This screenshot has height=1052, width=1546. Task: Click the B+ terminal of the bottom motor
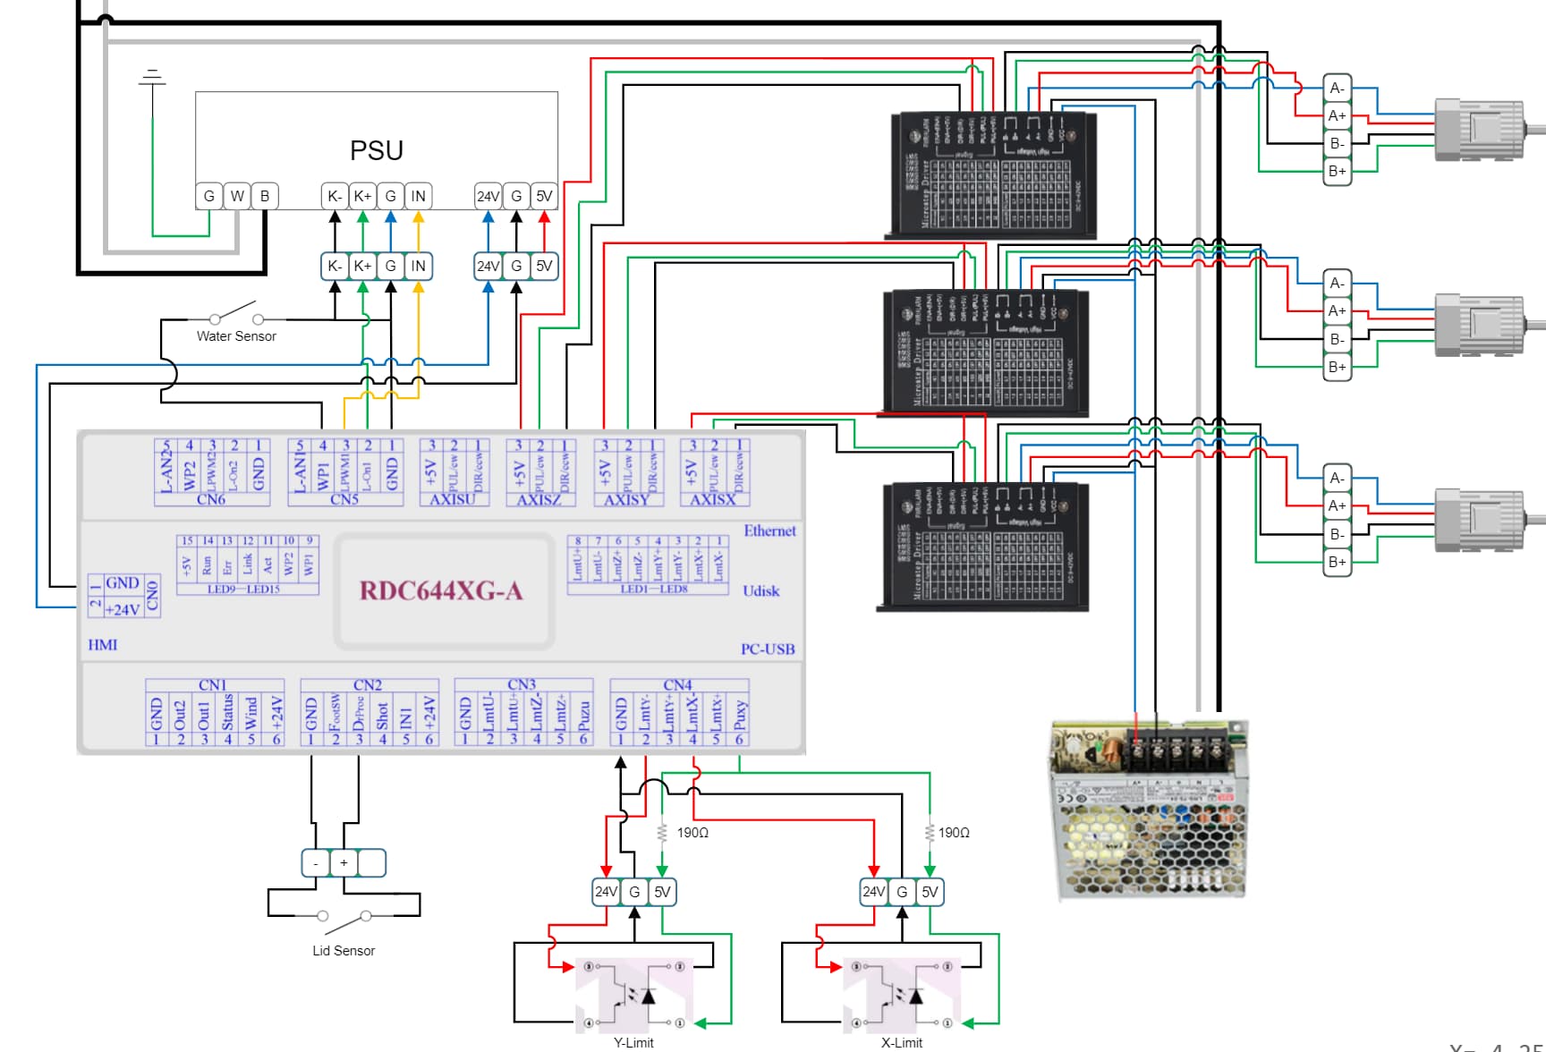point(1337,562)
